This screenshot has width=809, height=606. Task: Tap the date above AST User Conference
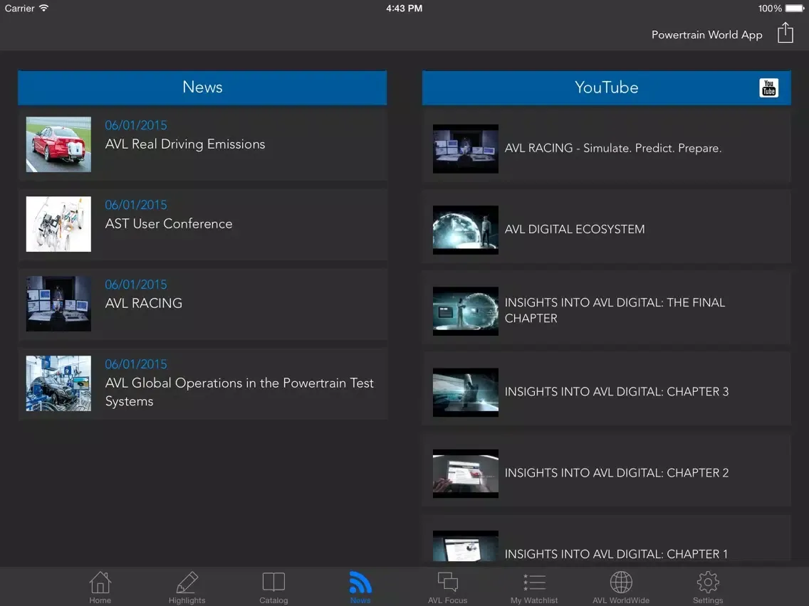click(136, 205)
